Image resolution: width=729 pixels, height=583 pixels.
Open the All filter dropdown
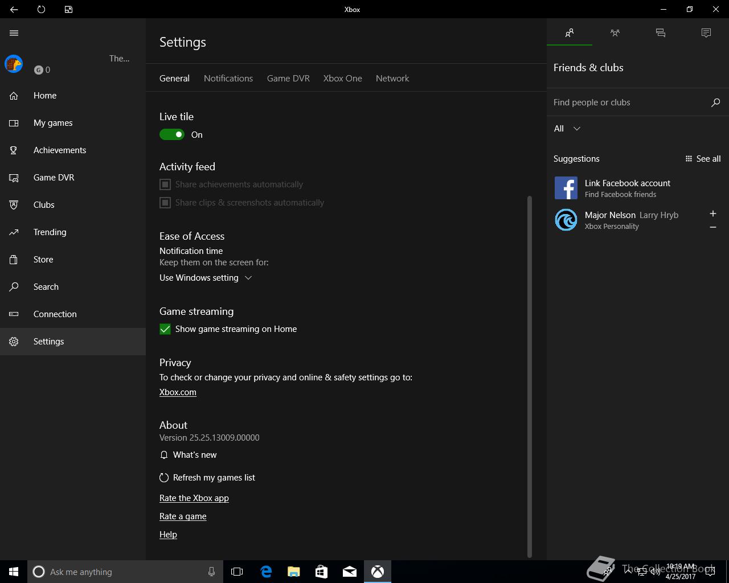point(567,129)
